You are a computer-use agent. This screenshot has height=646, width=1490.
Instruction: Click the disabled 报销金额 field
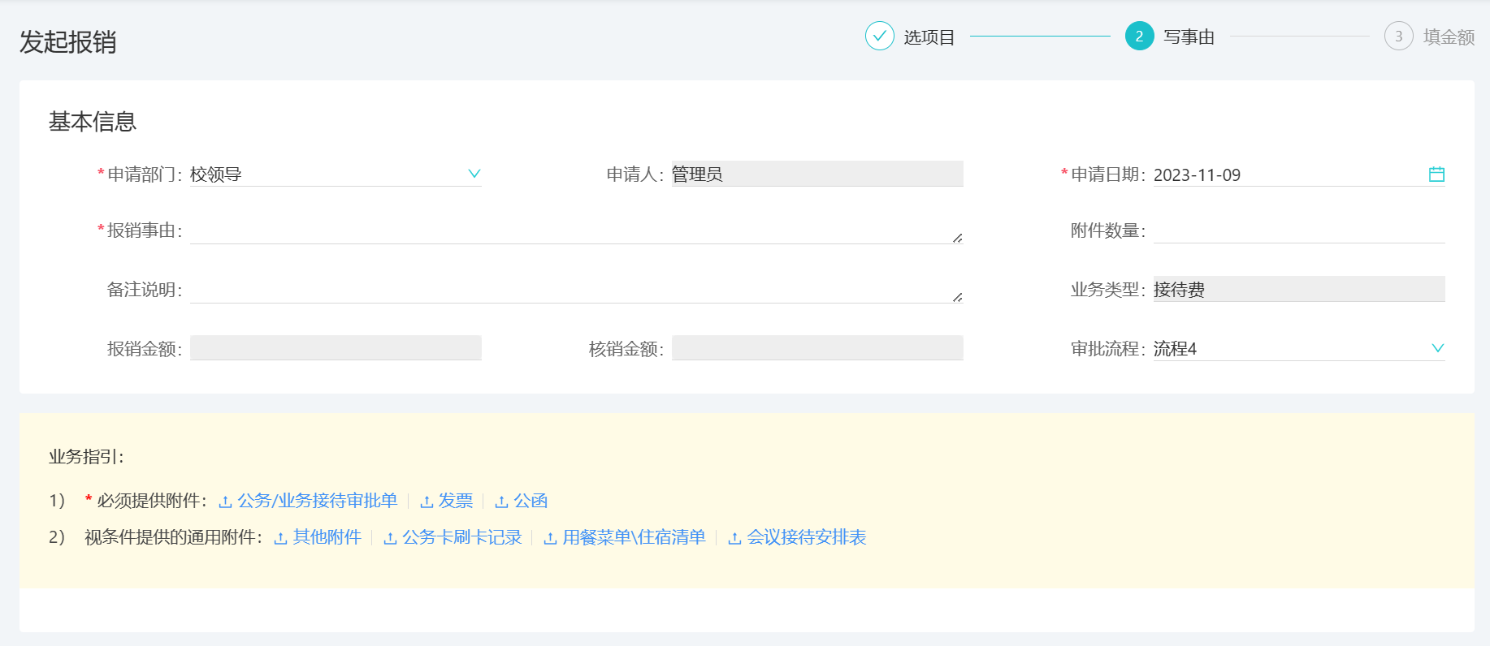[336, 348]
